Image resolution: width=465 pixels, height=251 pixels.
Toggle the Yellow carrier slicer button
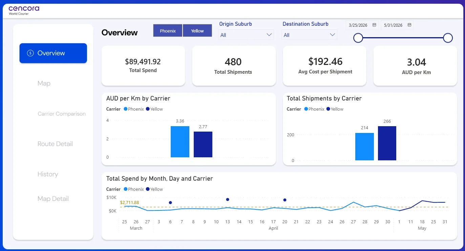[x=197, y=31]
